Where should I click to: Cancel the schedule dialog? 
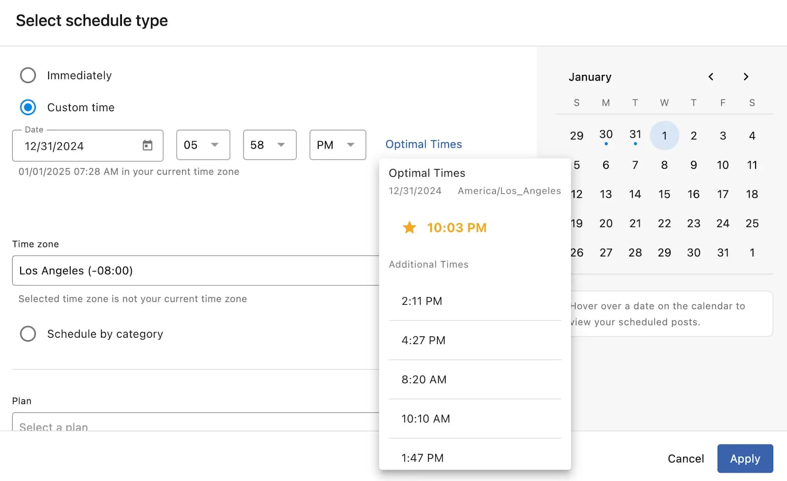tap(685, 459)
